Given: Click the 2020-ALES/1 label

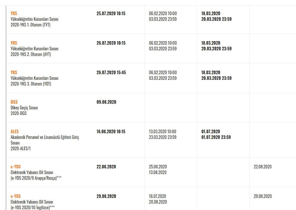Looking at the screenshot, I should tap(21, 148).
